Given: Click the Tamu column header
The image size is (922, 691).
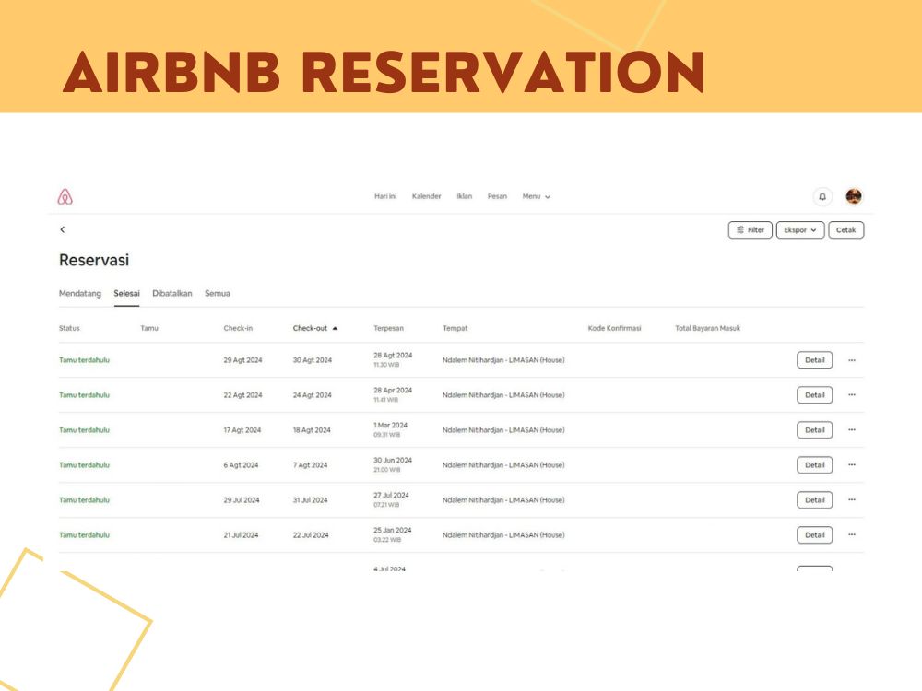Looking at the screenshot, I should point(149,329).
